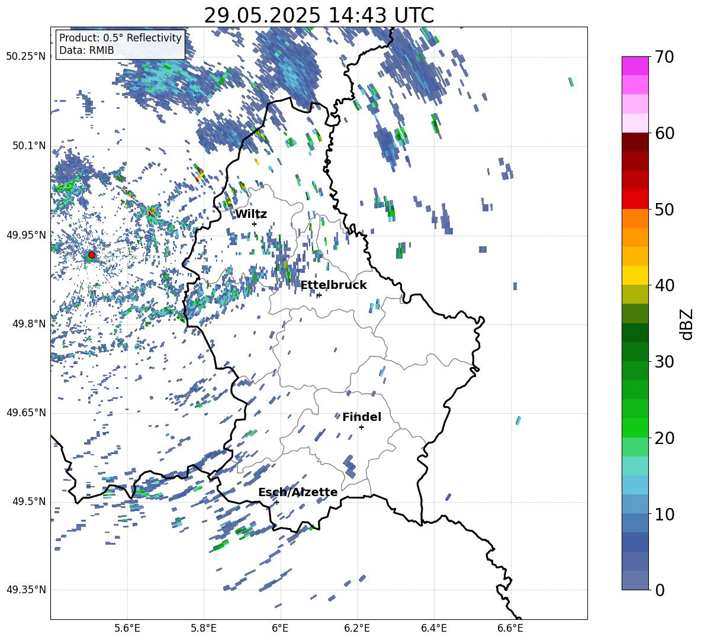Image resolution: width=701 pixels, height=640 pixels.
Task: Click the colorbar tick label 10
Action: [x=664, y=514]
